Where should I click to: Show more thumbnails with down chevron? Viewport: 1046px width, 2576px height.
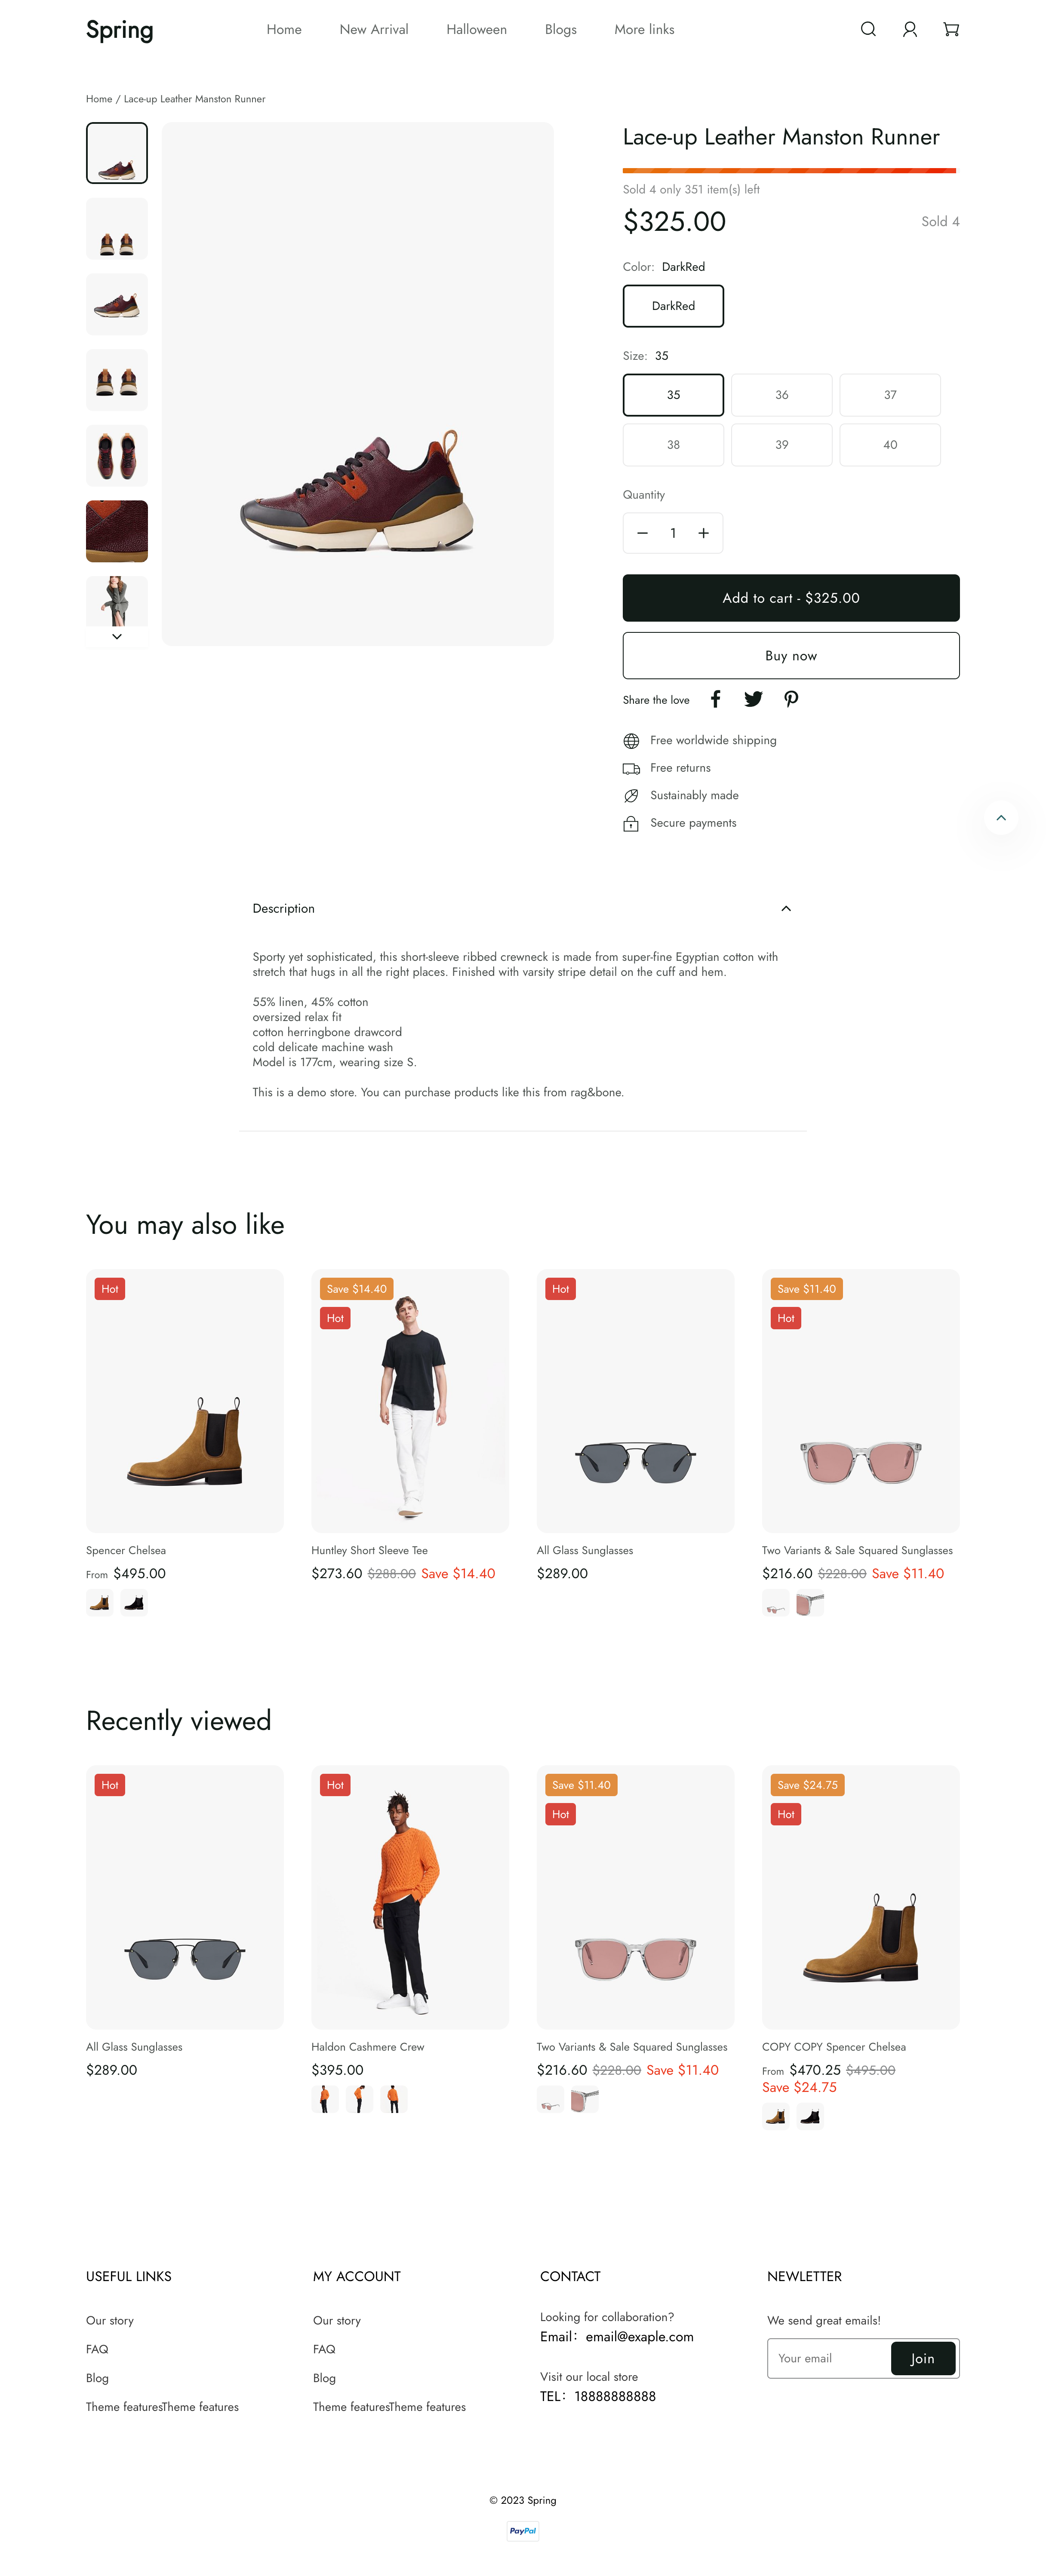[117, 636]
